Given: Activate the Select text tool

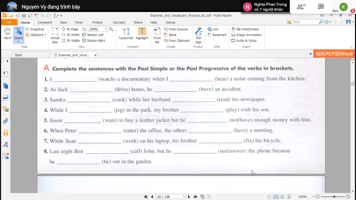Looking at the screenshot, I should coord(18,34).
